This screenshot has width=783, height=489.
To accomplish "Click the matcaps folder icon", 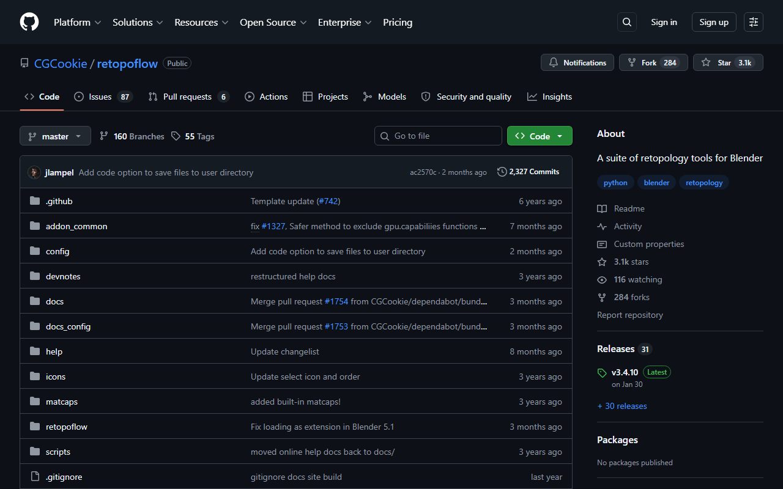I will (35, 402).
